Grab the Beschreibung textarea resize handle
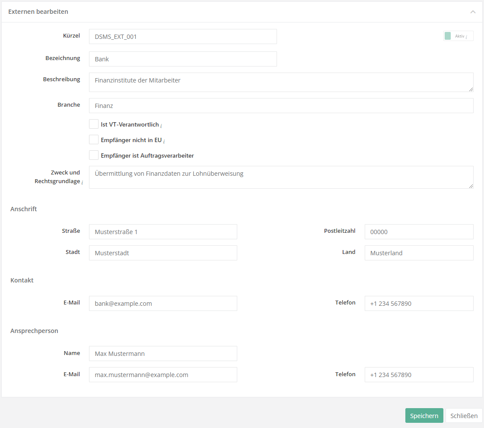Image resolution: width=484 pixels, height=428 pixels. [x=471, y=89]
